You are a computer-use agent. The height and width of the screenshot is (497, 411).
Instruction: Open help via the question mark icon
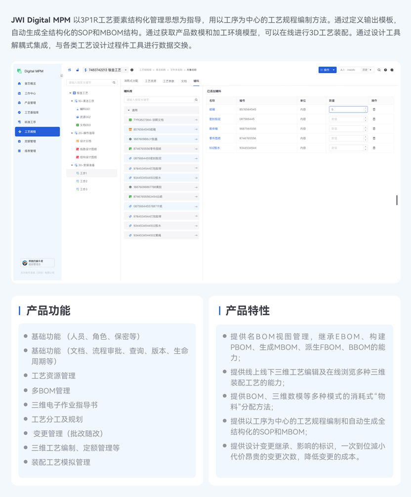click(x=385, y=70)
